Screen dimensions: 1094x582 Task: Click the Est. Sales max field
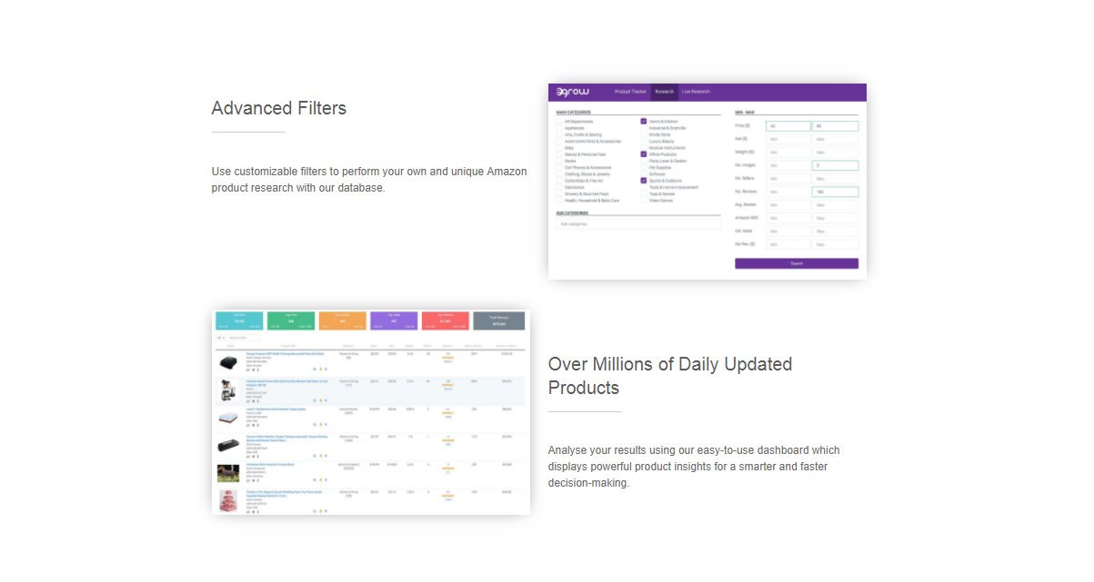(836, 231)
